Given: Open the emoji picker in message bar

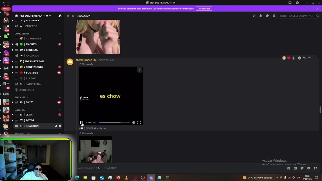Looking at the screenshot, I should pos(309,168).
